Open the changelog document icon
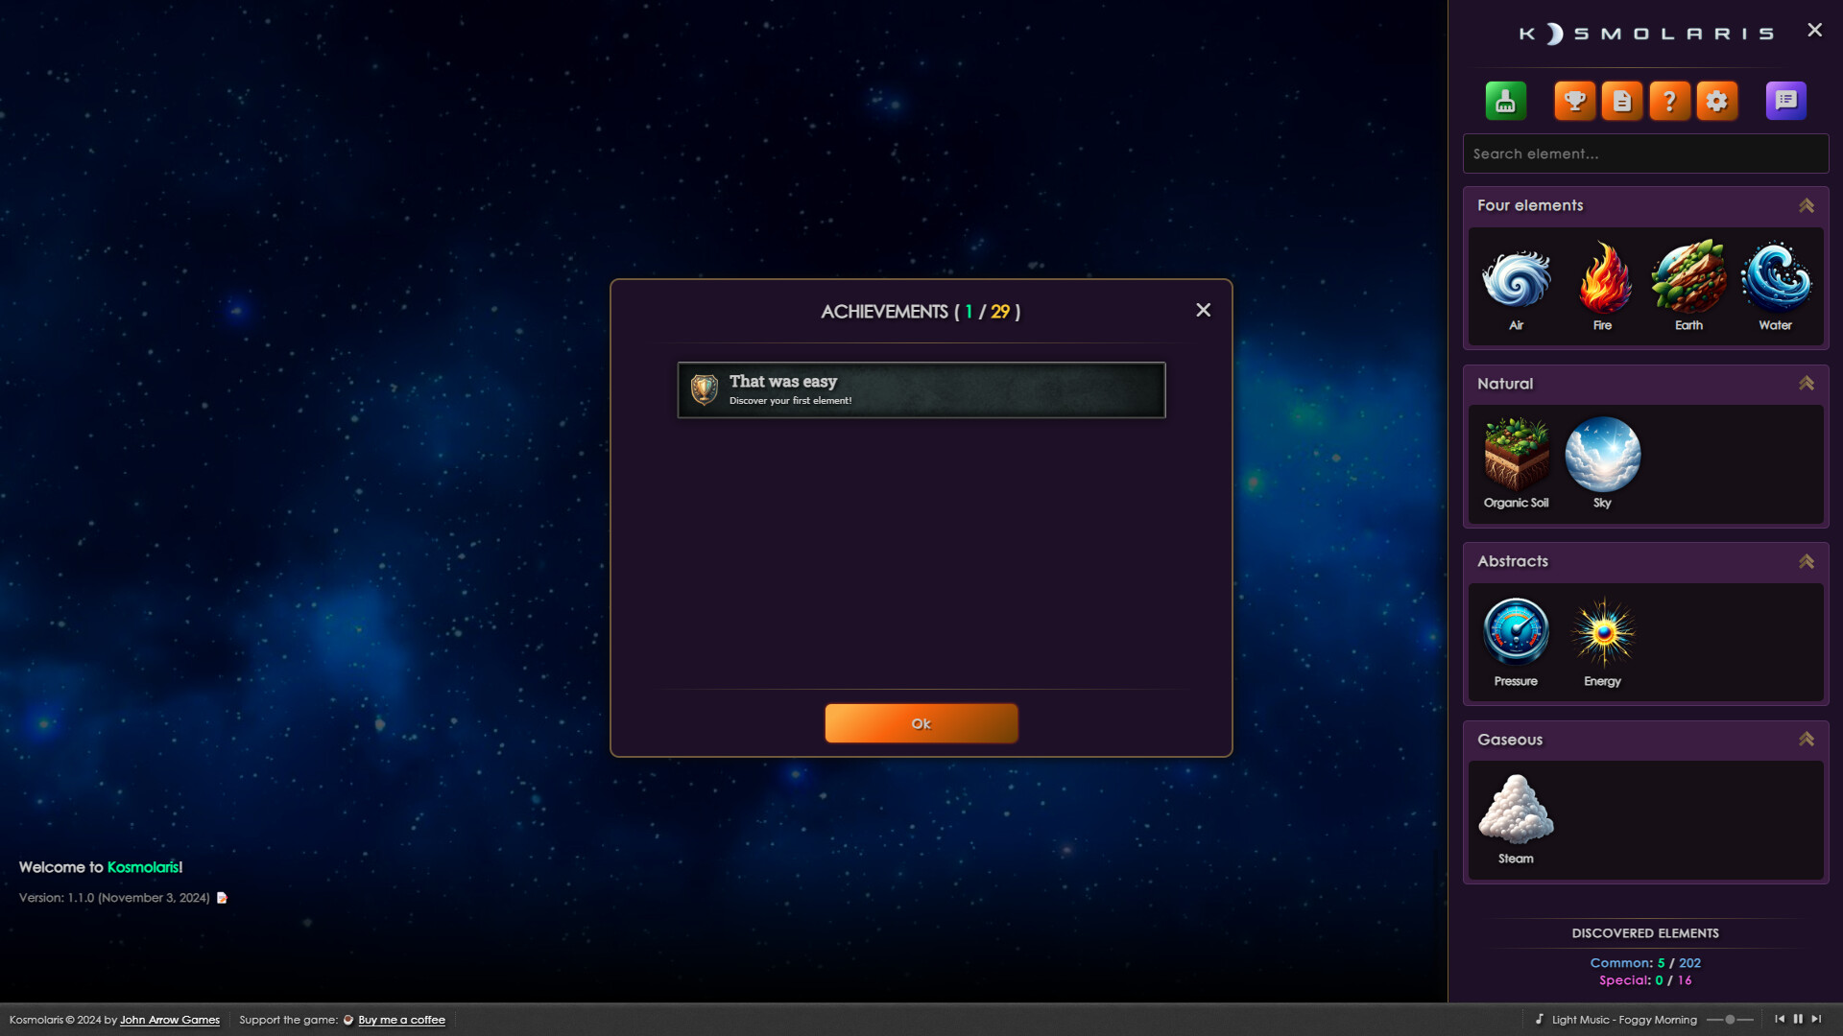 (1622, 100)
